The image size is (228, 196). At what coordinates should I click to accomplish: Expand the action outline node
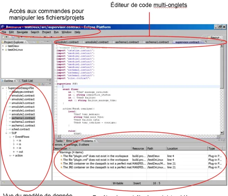pos(10,155)
